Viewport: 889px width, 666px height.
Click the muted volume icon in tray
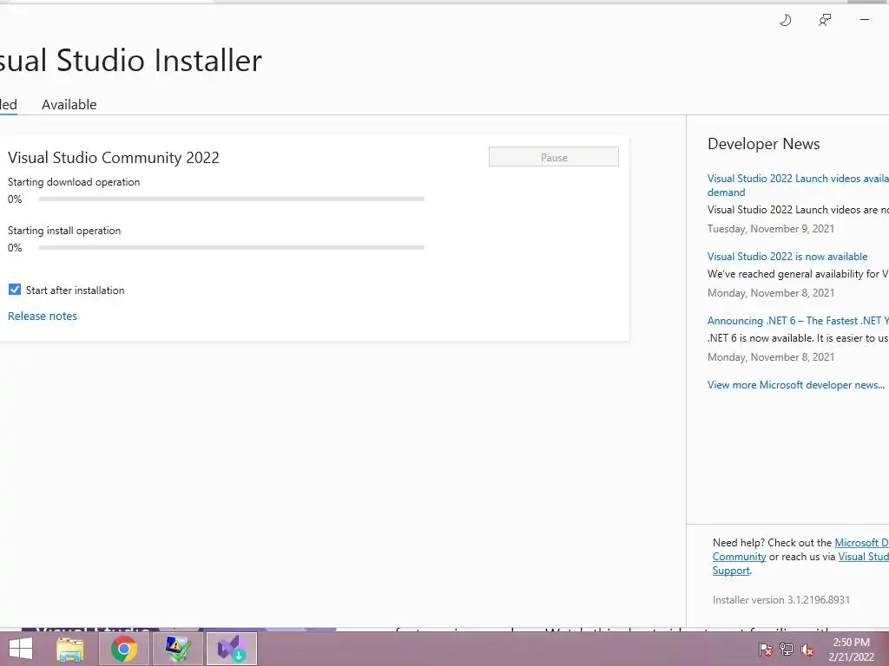point(807,650)
